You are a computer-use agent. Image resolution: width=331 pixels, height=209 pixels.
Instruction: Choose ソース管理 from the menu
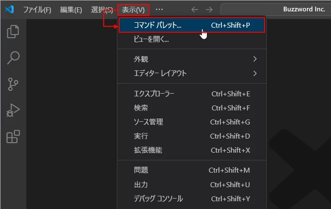point(192,122)
